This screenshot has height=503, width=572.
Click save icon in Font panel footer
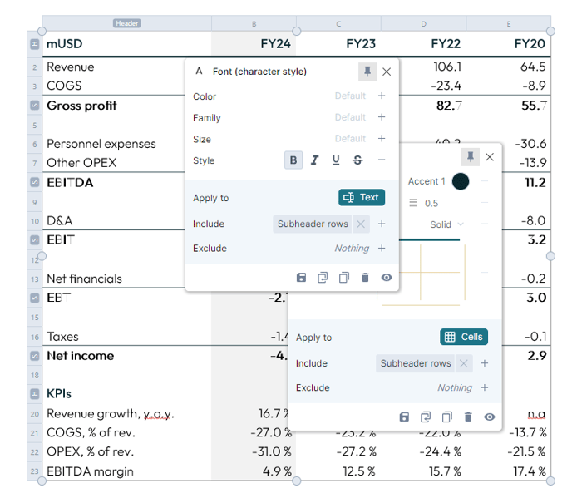pyautogui.click(x=300, y=278)
